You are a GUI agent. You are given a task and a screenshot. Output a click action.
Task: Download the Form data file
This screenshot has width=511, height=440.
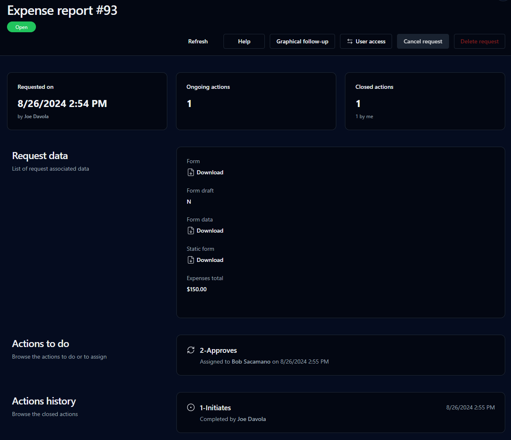[x=210, y=231]
